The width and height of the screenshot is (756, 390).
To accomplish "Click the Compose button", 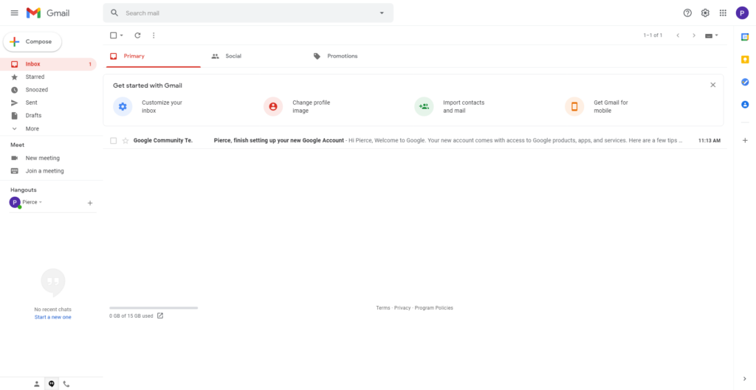I will [x=32, y=42].
